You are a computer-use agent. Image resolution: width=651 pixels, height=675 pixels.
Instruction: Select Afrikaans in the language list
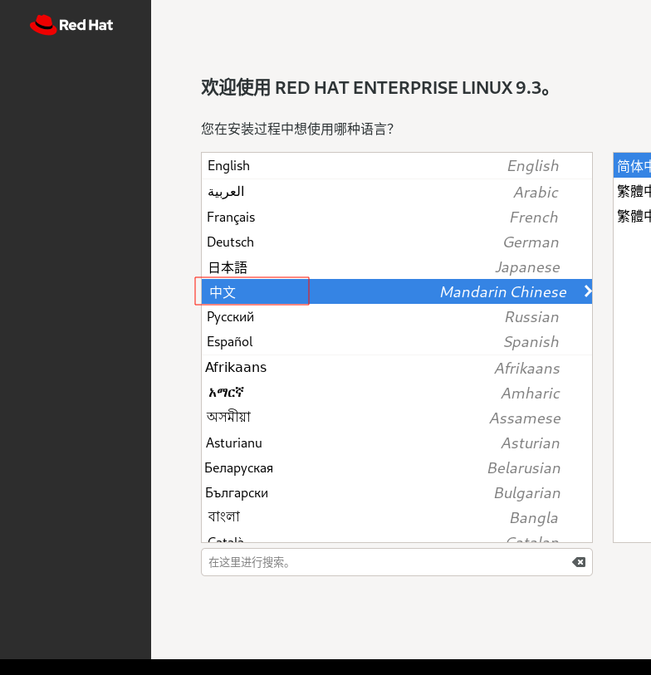397,368
